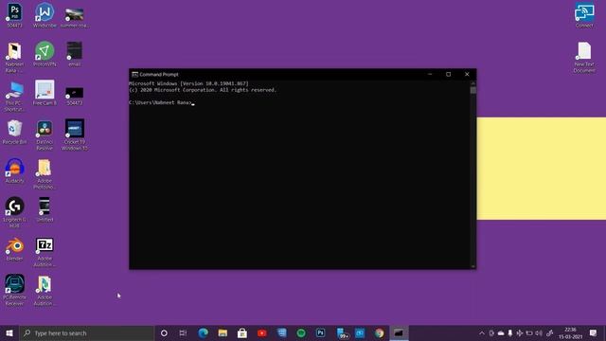Select the black 504473 thumbnail icon
606x341 pixels.
74,96
